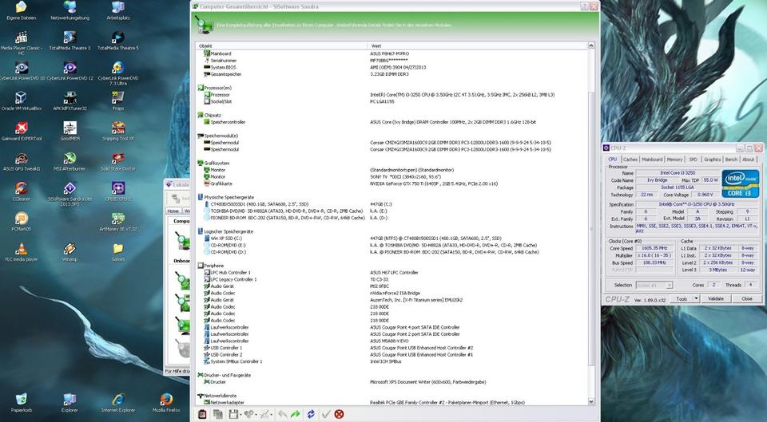The image size is (767, 422).
Task: Click the red cancel X icon in Sandra
Action: pyautogui.click(x=339, y=414)
